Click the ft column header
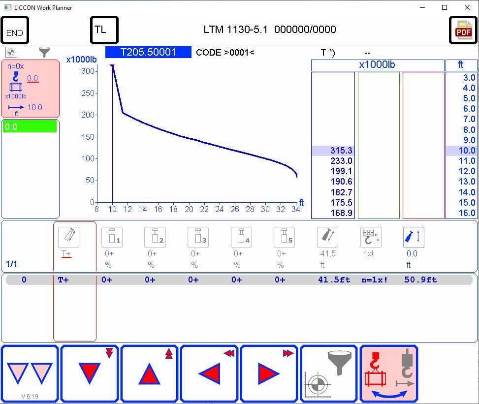 click(461, 65)
